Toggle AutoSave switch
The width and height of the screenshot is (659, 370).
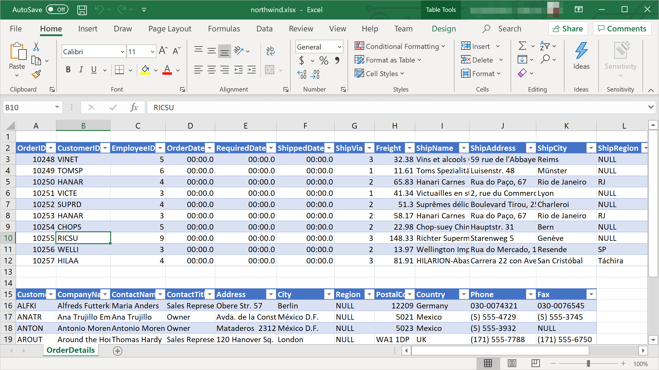57,9
